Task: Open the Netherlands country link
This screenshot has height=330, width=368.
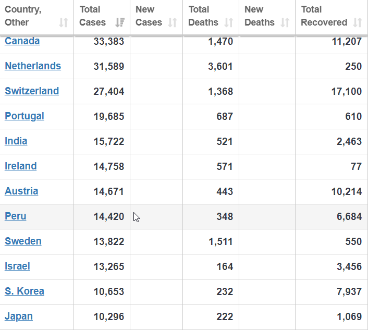Action: (33, 66)
